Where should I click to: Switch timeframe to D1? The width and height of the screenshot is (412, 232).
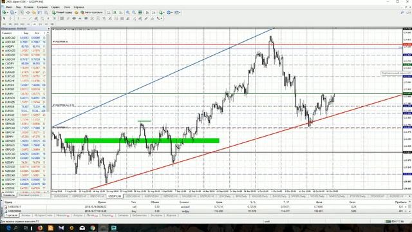click(41, 24)
